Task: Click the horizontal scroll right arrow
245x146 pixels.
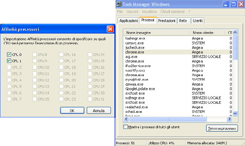Action: click(x=229, y=119)
